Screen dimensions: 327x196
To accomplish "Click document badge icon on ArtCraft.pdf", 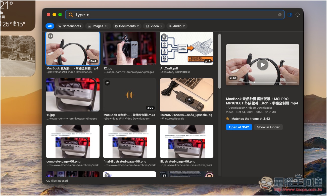I will [164, 36].
